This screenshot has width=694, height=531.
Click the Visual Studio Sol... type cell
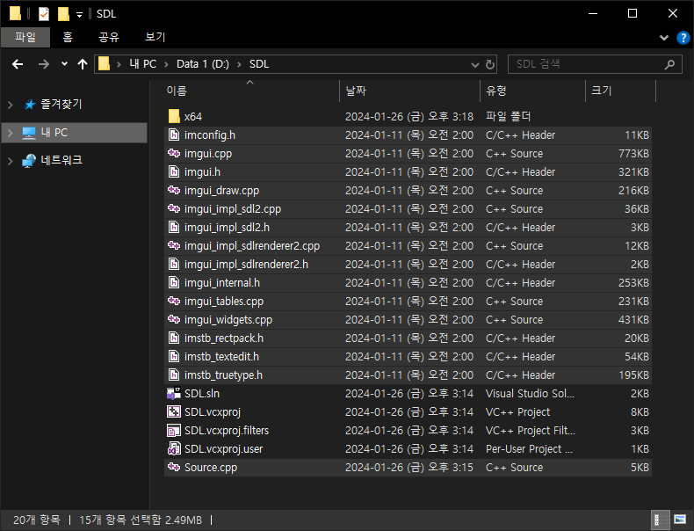pos(530,394)
